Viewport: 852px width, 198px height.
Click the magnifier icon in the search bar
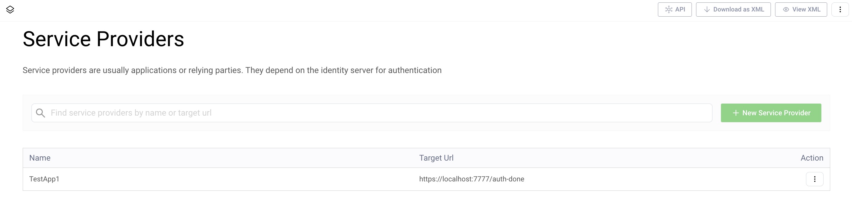point(41,113)
